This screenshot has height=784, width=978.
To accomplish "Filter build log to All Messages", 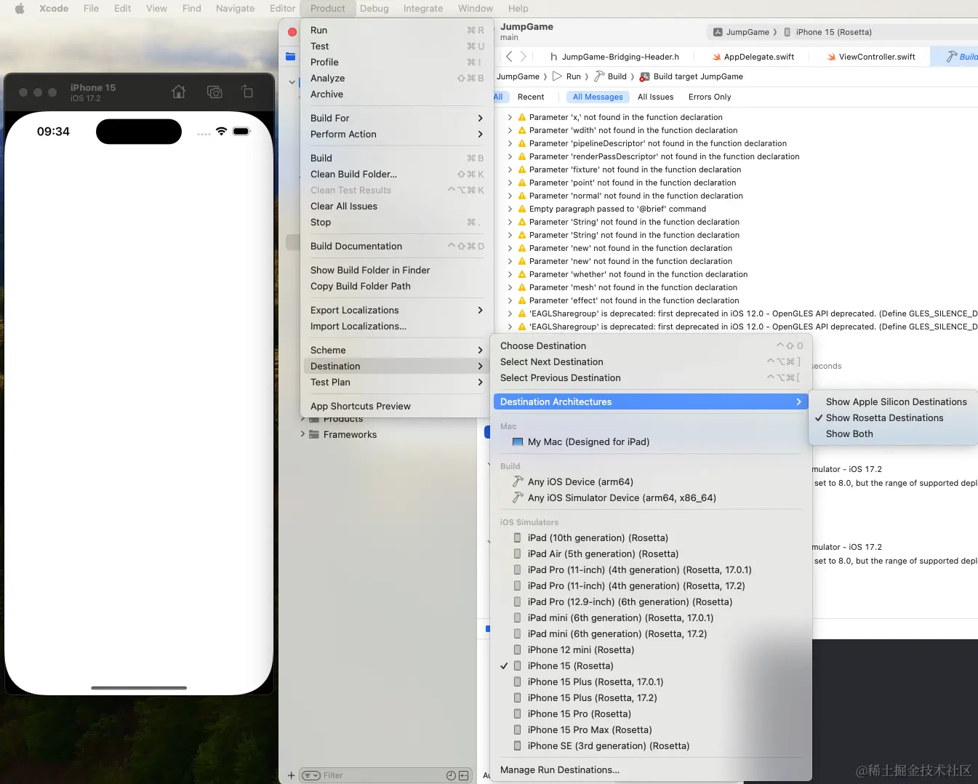I will (598, 97).
